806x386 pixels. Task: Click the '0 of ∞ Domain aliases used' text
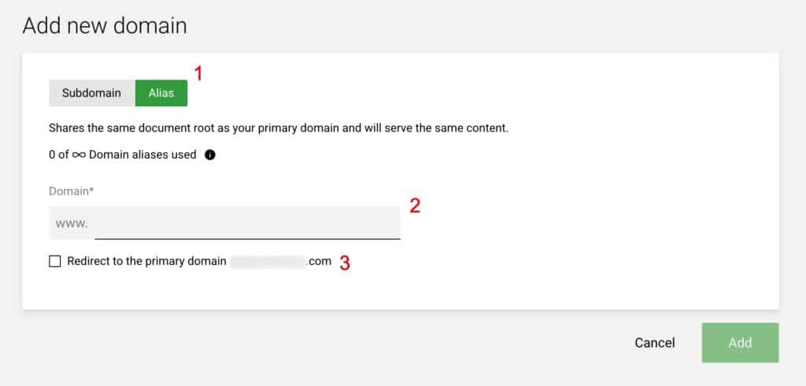[x=122, y=154]
